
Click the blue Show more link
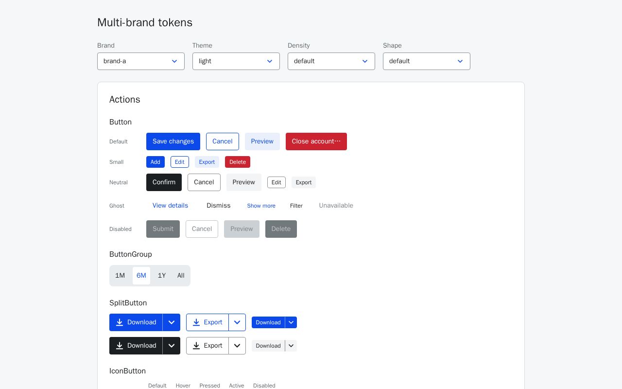pyautogui.click(x=261, y=206)
